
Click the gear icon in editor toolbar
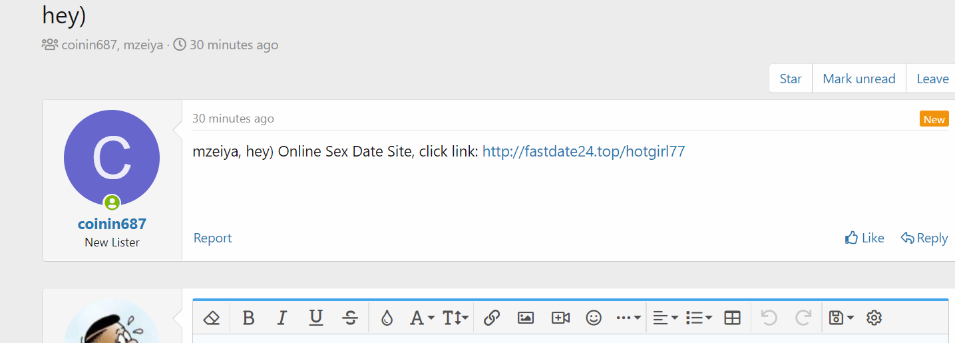click(x=874, y=318)
